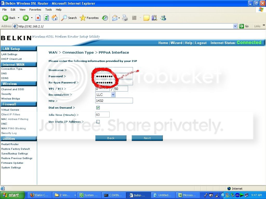Open MAC Address Filtering page

coord(15,119)
